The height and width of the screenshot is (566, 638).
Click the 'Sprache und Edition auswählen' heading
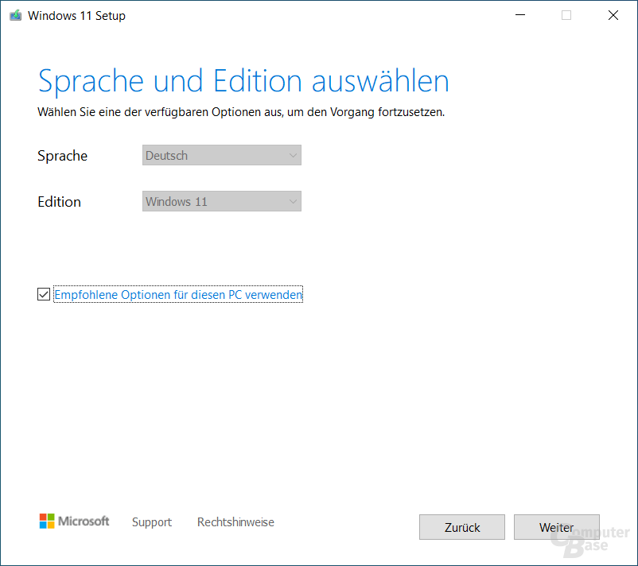(243, 81)
